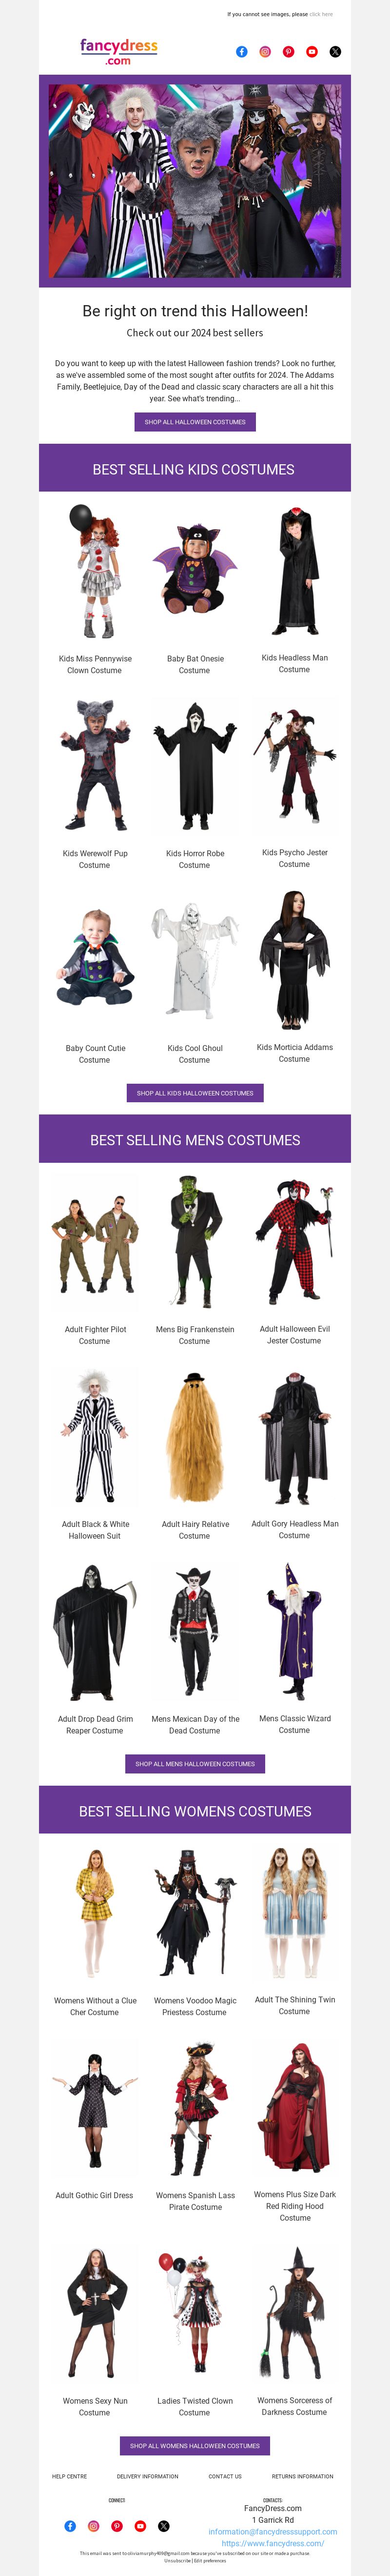Open the Help Centre footer link
Viewport: 390px width, 2576px height.
(x=70, y=2476)
